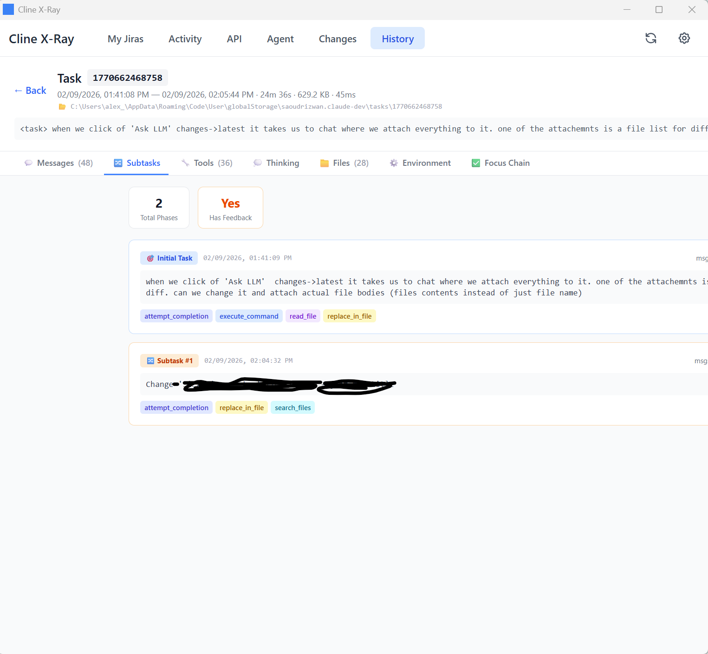Open the settings gear icon
The width and height of the screenshot is (708, 654).
[684, 38]
